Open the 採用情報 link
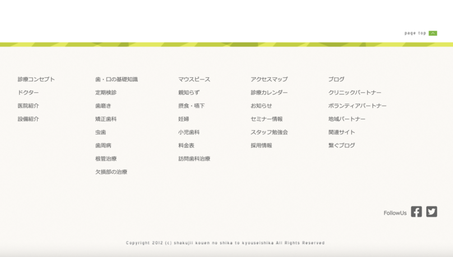 click(261, 146)
